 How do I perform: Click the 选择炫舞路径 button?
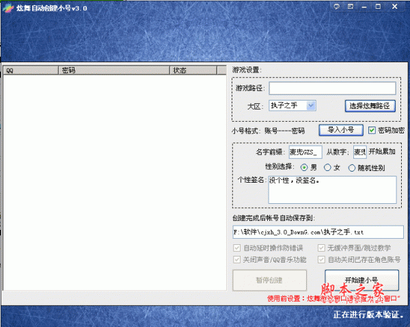click(370, 106)
